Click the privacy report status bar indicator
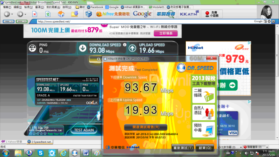Viewport: 279px width, 157px height. (253, 147)
